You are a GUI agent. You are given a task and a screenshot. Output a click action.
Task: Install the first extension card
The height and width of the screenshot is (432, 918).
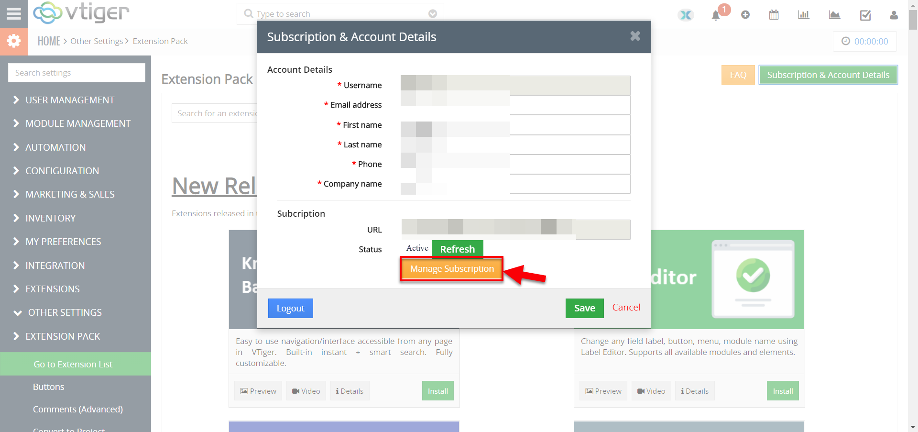click(437, 391)
